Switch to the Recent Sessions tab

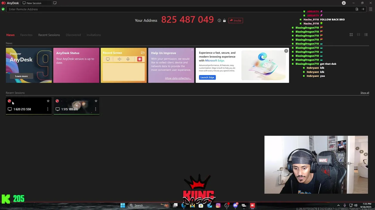(49, 35)
